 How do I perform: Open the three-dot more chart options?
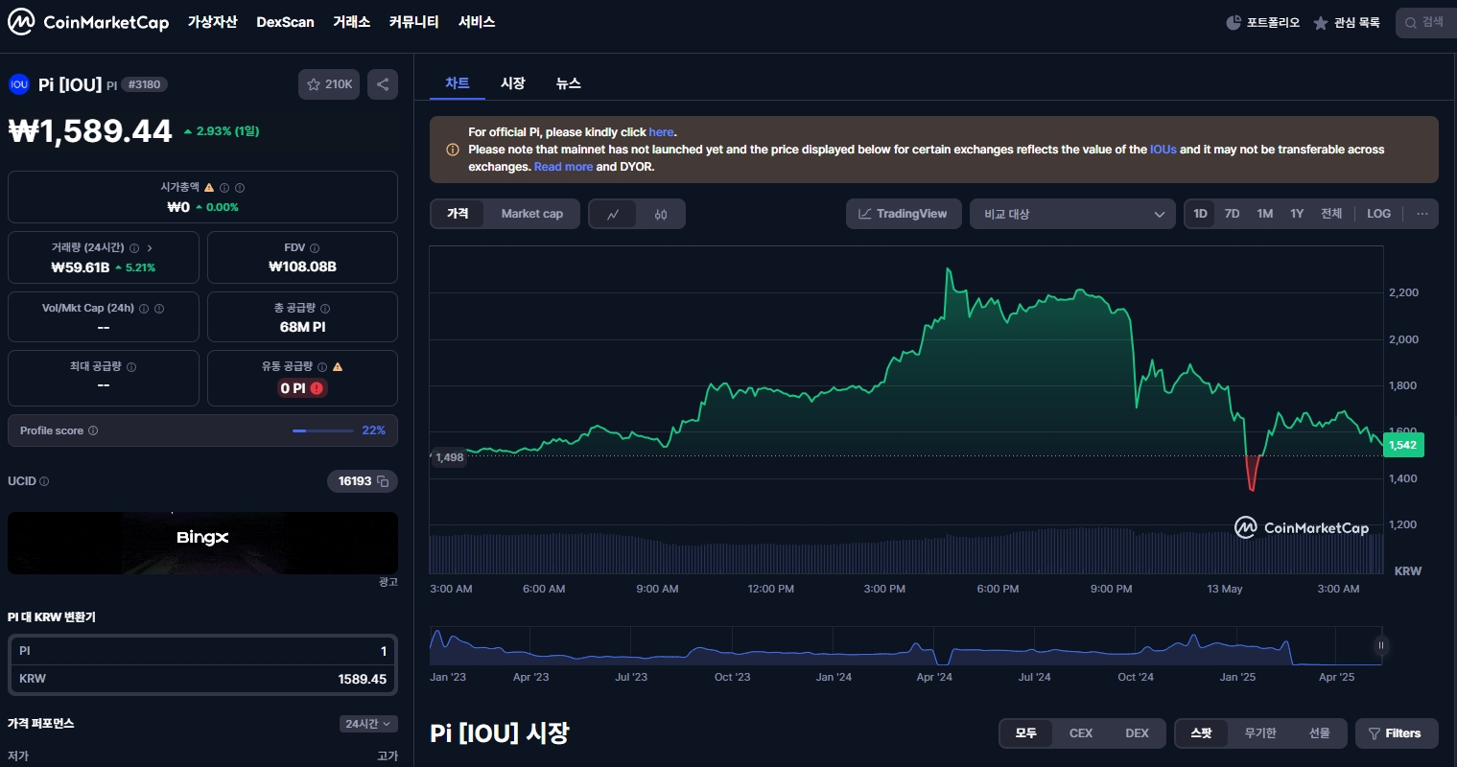tap(1422, 214)
